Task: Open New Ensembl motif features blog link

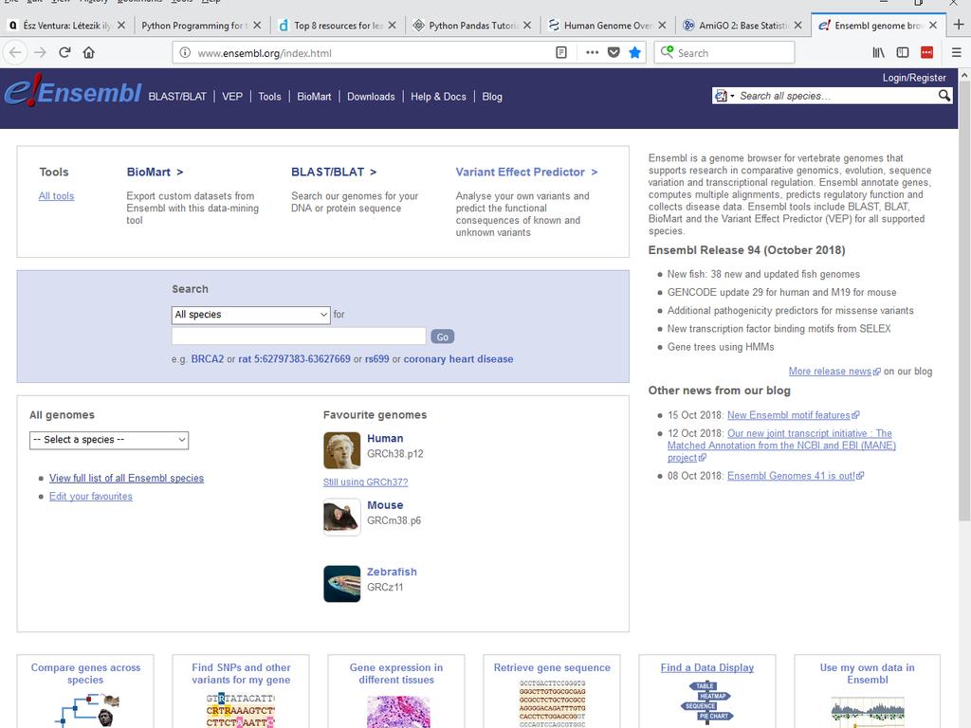Action: [x=793, y=415]
